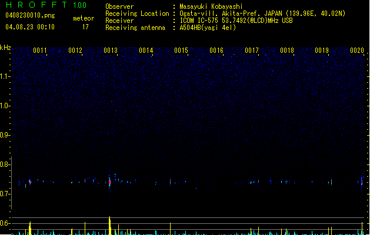Click the 1.1 frequency axis label
The width and height of the screenshot is (370, 235).
click(x=5, y=76)
